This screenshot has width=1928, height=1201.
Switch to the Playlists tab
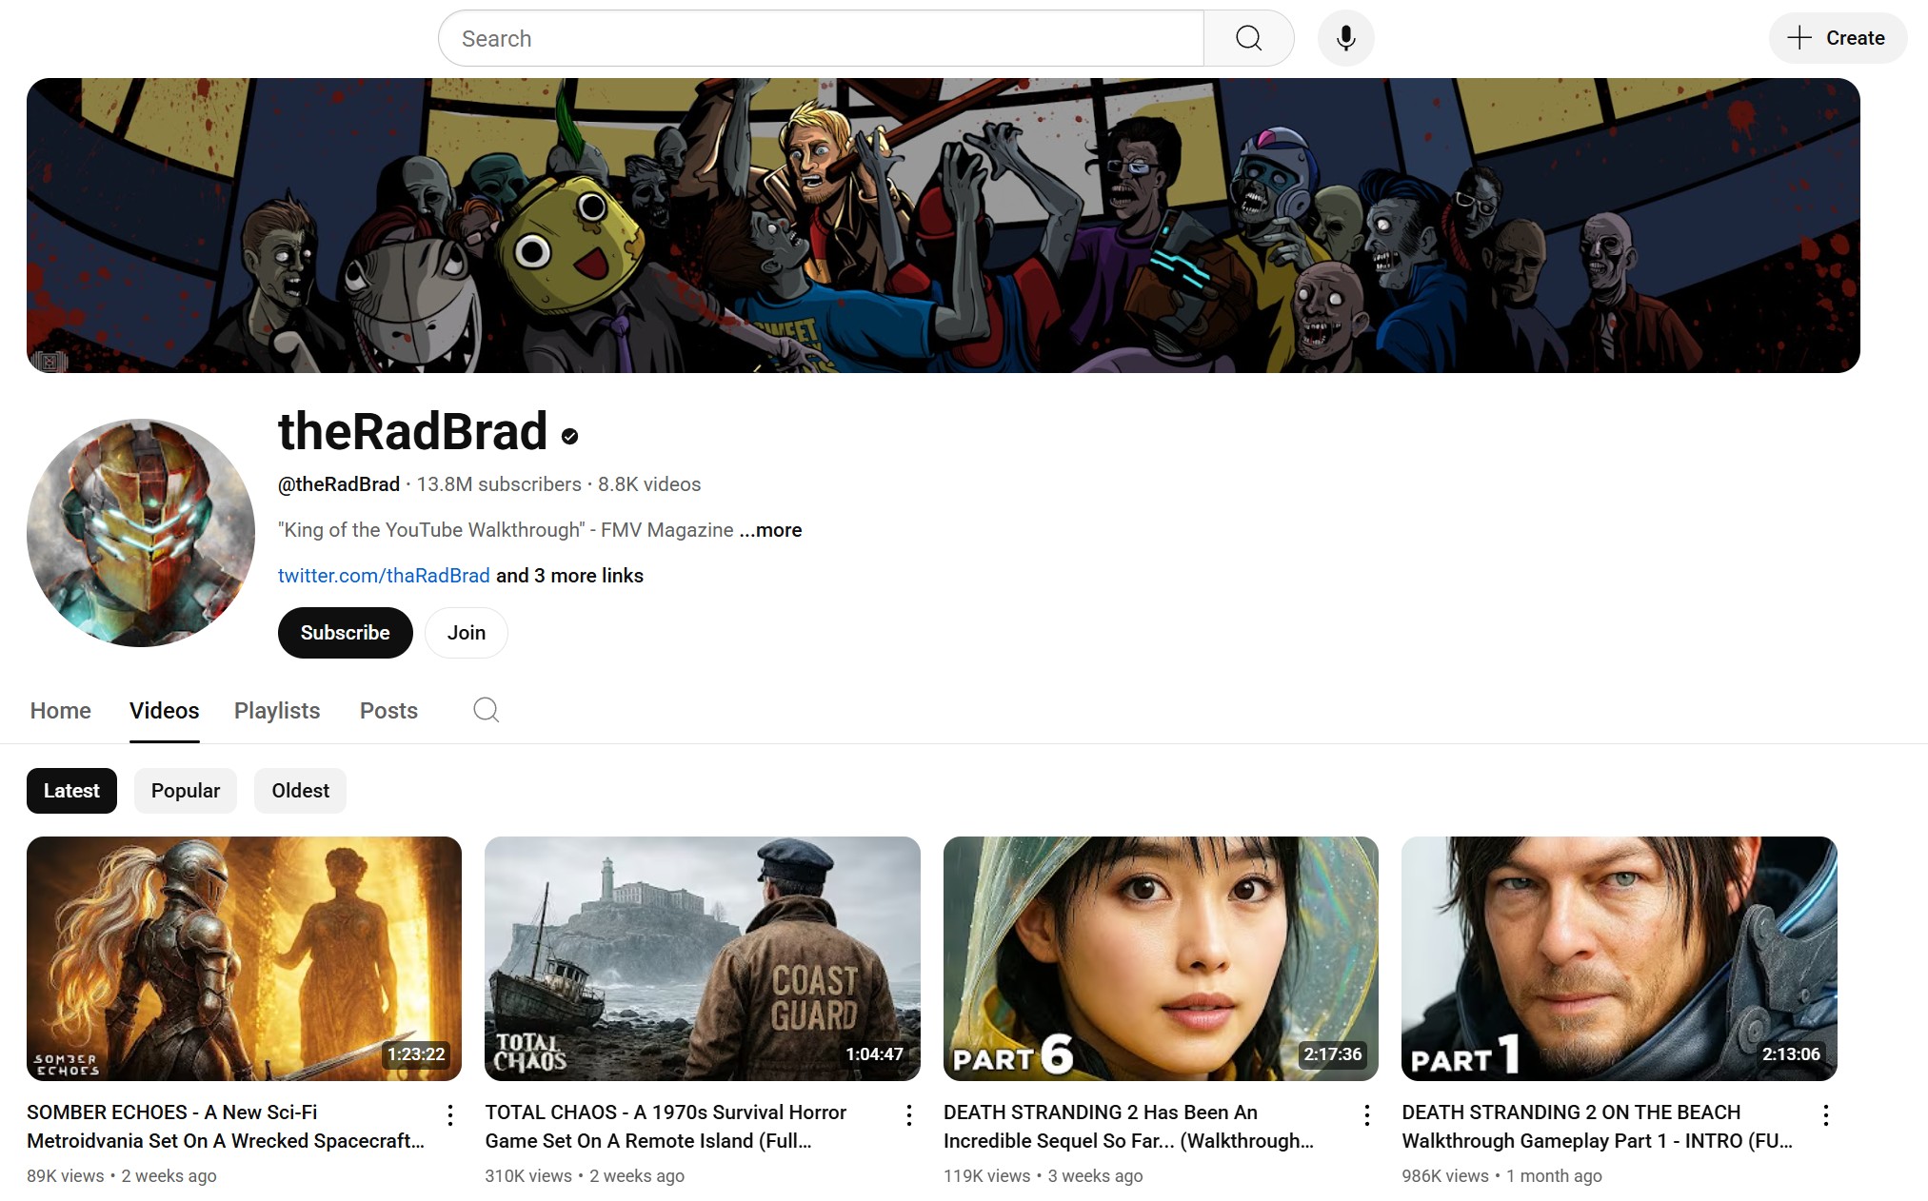tap(277, 711)
